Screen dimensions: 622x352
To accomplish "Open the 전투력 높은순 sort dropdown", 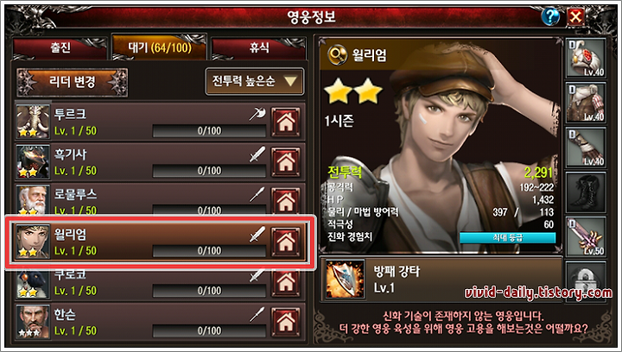I will (255, 82).
